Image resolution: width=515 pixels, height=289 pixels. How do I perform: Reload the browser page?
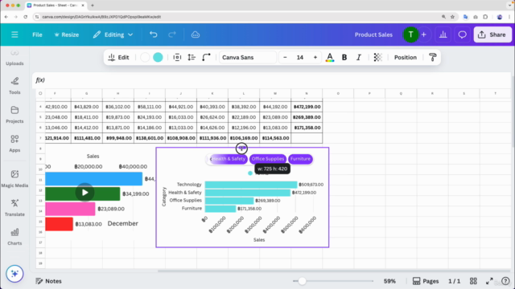pos(25,17)
